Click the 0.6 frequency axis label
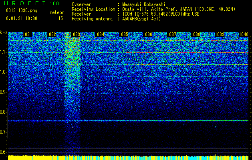 tap(3, 152)
